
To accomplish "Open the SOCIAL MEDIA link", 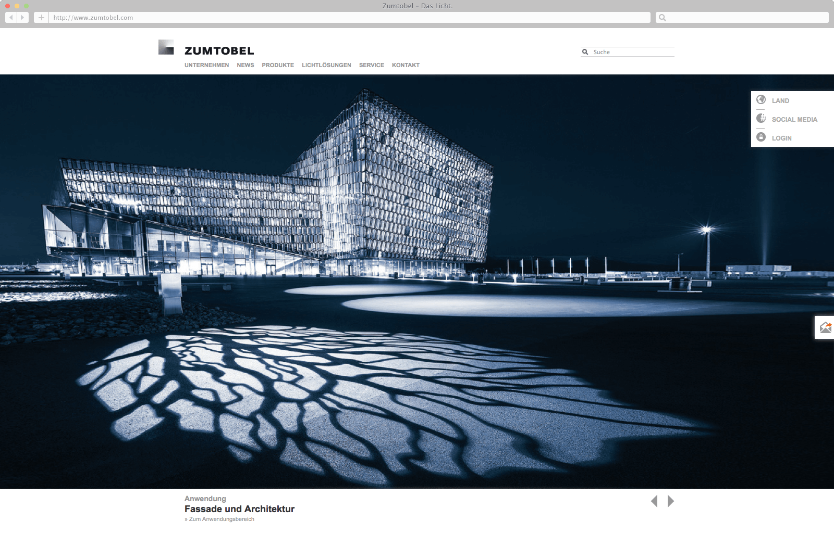I will point(794,120).
